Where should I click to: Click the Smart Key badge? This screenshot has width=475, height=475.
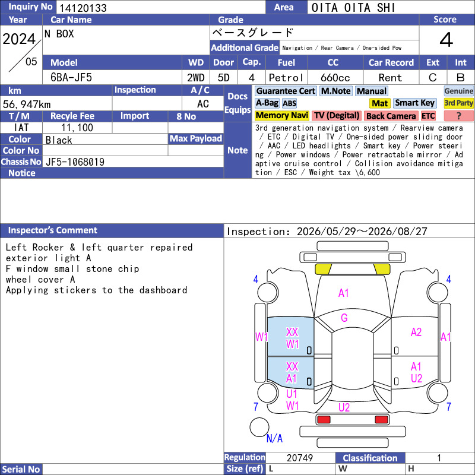point(414,103)
